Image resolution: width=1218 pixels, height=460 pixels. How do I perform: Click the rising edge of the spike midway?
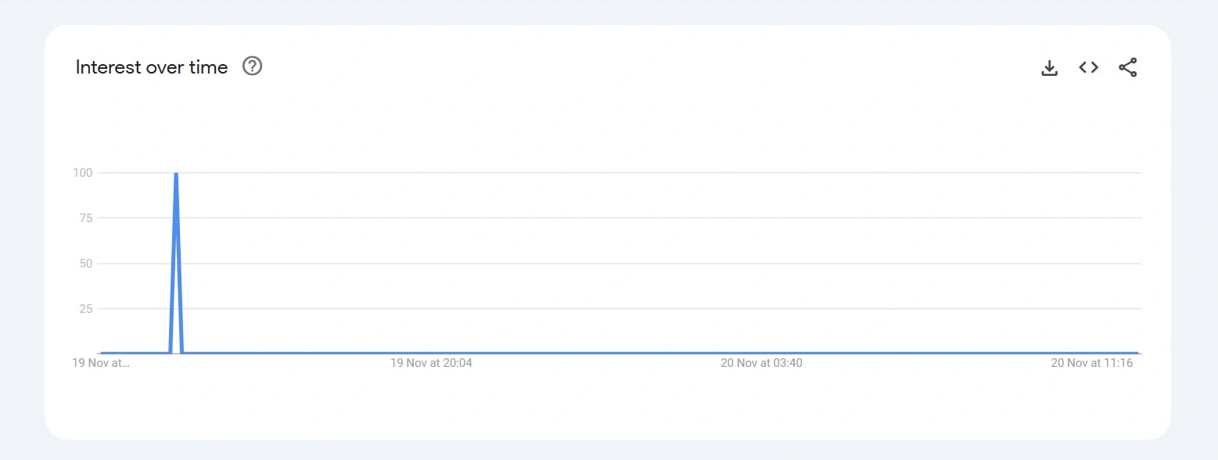pyautogui.click(x=173, y=263)
